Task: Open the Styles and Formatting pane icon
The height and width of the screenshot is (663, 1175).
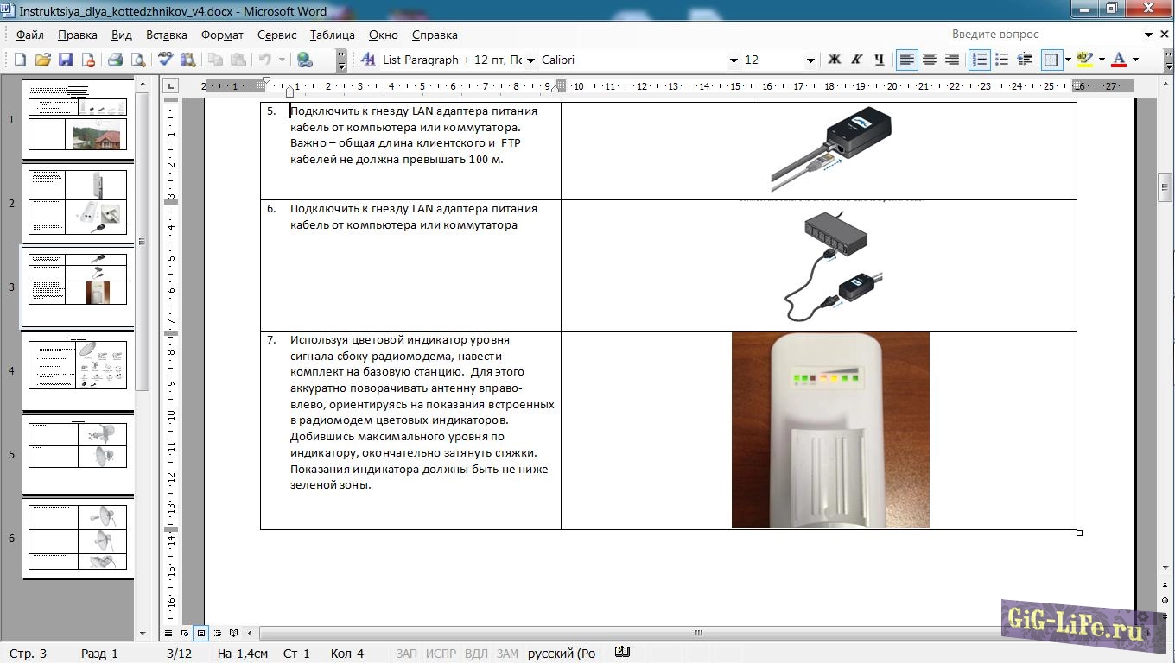Action: [x=368, y=60]
